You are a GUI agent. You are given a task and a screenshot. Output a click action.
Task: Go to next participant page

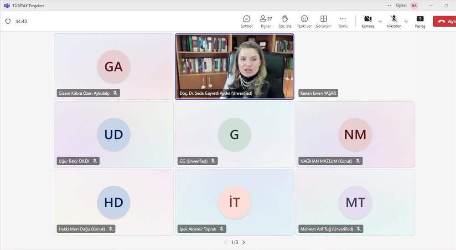point(244,242)
